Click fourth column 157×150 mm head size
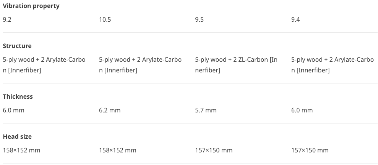 pyautogui.click(x=310, y=150)
